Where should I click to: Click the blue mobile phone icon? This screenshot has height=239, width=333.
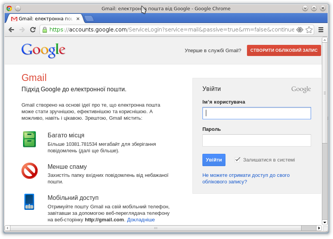click(29, 202)
